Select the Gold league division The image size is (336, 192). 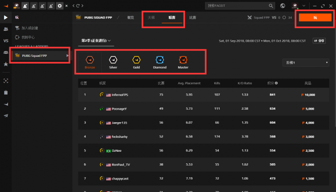pos(136,62)
